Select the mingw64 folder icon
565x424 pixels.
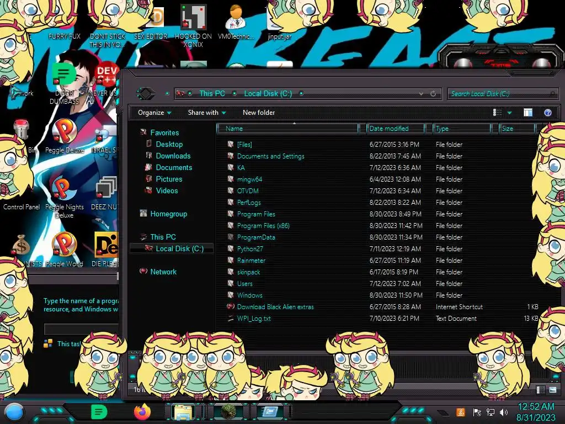point(231,179)
